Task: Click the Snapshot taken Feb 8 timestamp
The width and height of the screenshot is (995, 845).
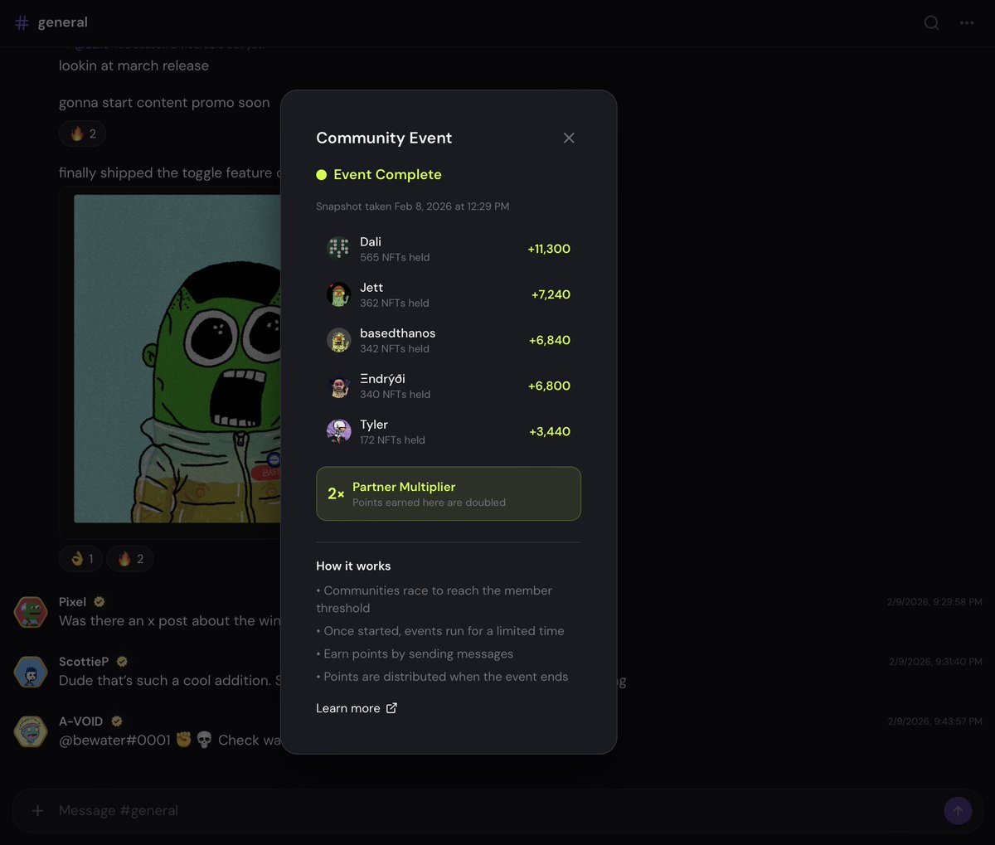Action: (413, 206)
